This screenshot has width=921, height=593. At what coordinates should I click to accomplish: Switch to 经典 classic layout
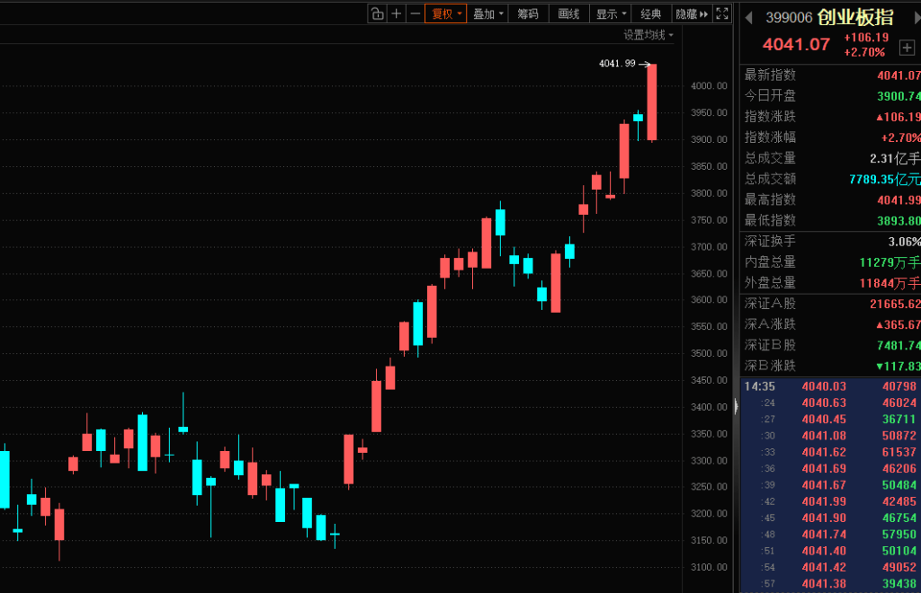(651, 13)
